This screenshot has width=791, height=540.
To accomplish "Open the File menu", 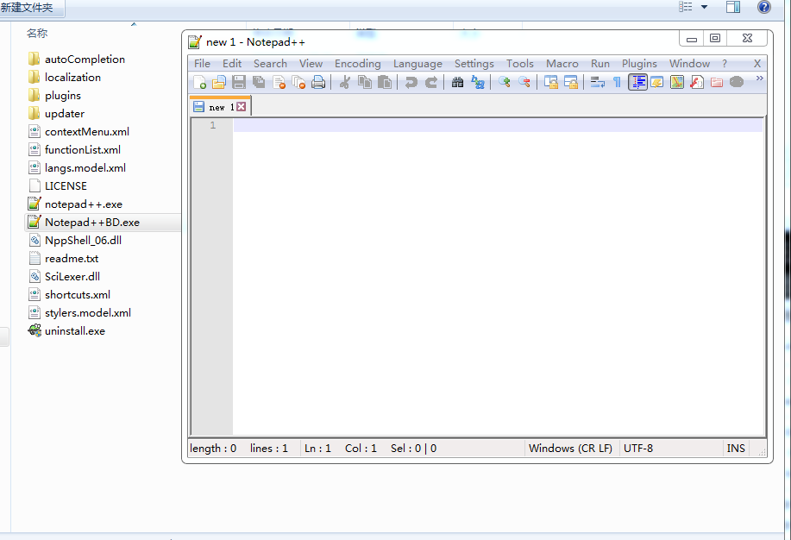I will pyautogui.click(x=202, y=64).
